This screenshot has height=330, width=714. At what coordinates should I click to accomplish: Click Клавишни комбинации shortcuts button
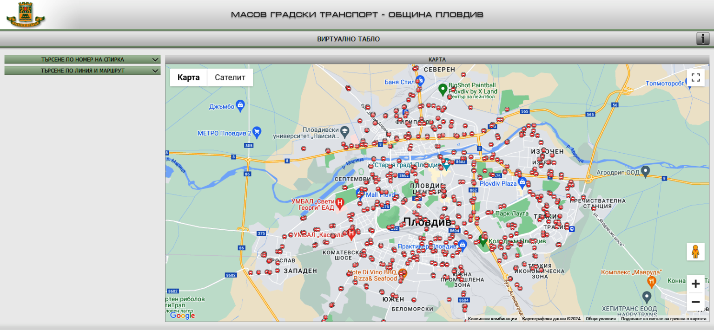coord(492,319)
